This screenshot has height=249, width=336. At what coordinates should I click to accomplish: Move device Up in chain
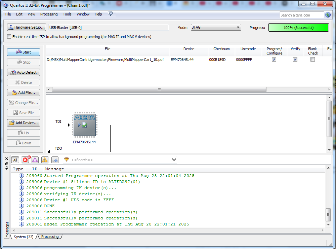coord(24,133)
